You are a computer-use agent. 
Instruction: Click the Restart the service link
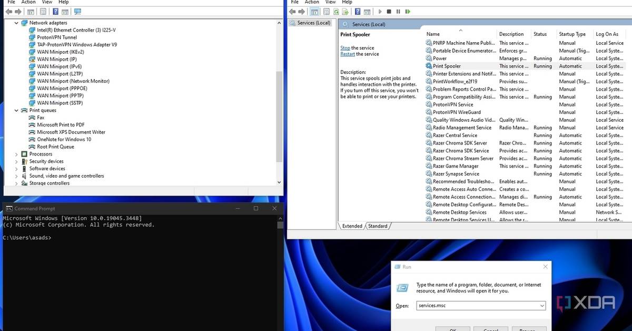347,54
